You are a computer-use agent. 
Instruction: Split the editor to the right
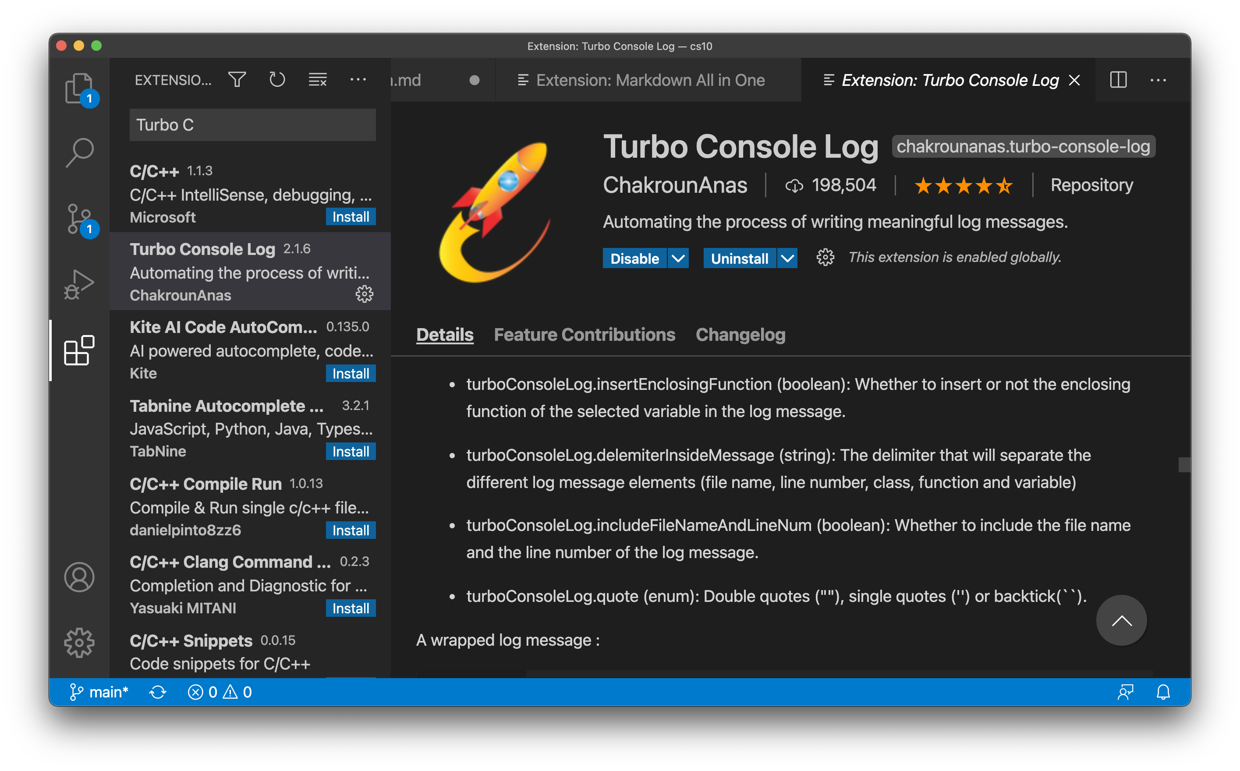[x=1118, y=80]
